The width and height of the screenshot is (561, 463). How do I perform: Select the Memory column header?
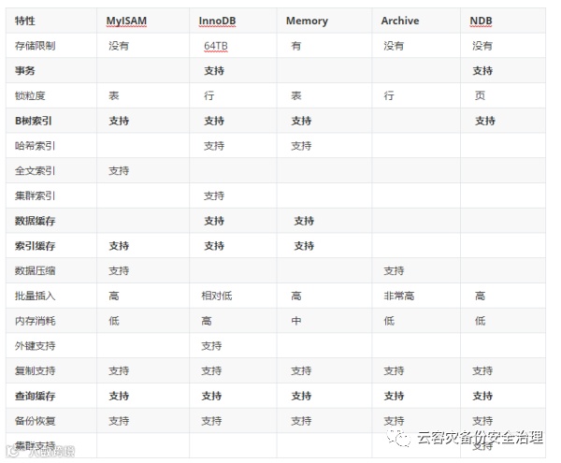coord(307,22)
